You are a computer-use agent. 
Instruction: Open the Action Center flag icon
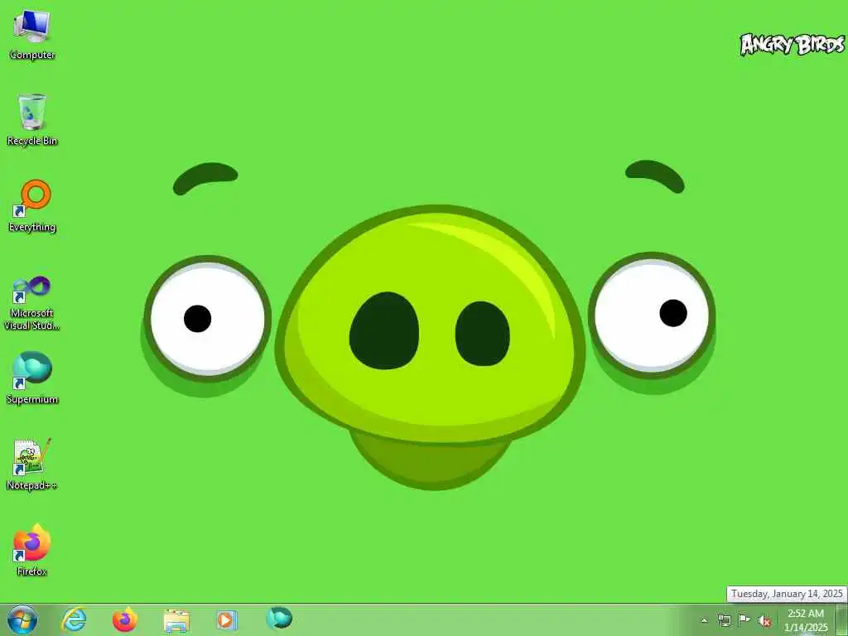(744, 620)
